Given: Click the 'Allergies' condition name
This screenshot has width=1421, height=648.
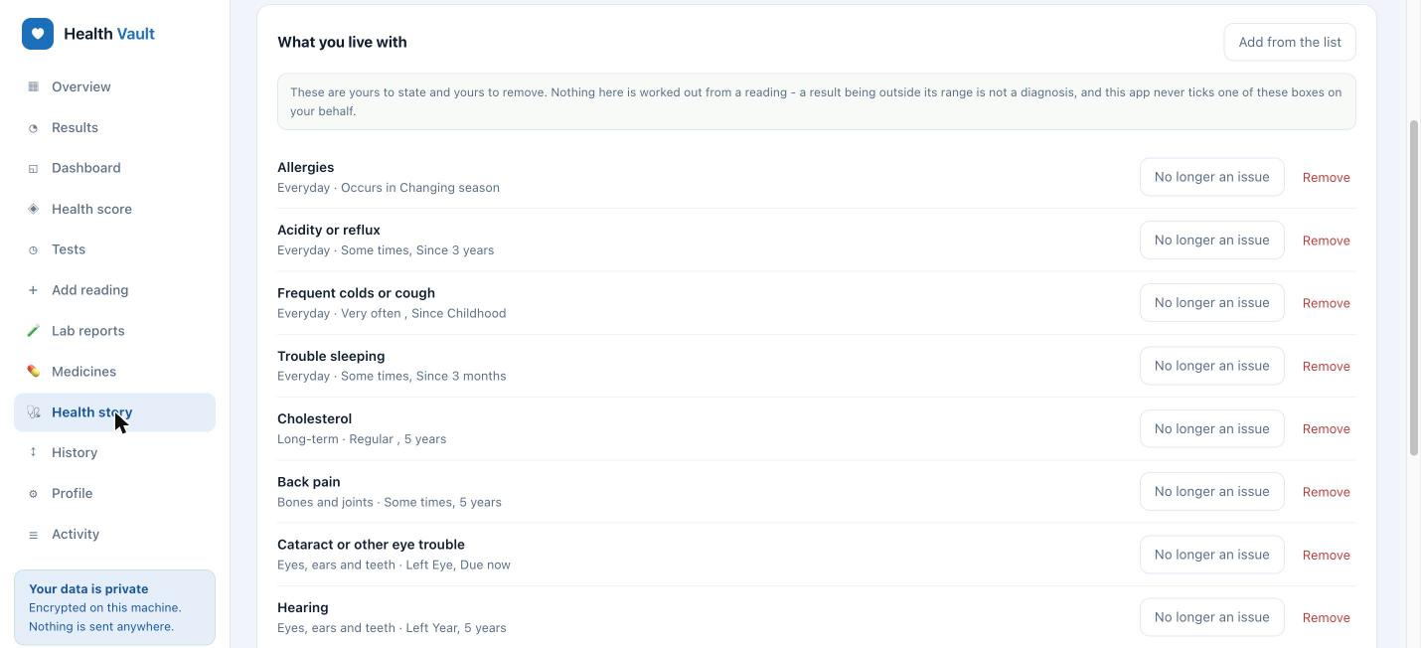Looking at the screenshot, I should coord(305,167).
